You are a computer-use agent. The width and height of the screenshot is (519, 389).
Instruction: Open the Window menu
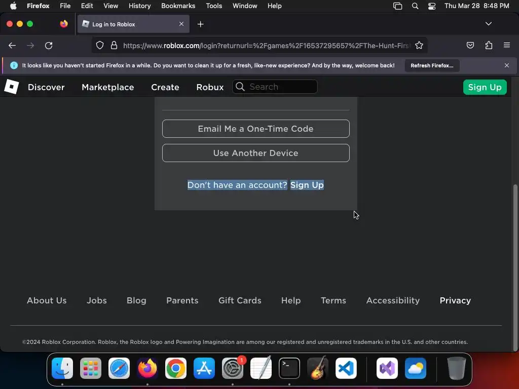pos(245,6)
